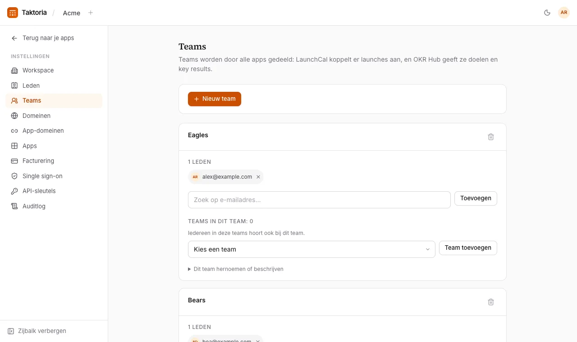The height and width of the screenshot is (342, 577).
Task: Click the App-domeinen link icon
Action: tap(14, 131)
